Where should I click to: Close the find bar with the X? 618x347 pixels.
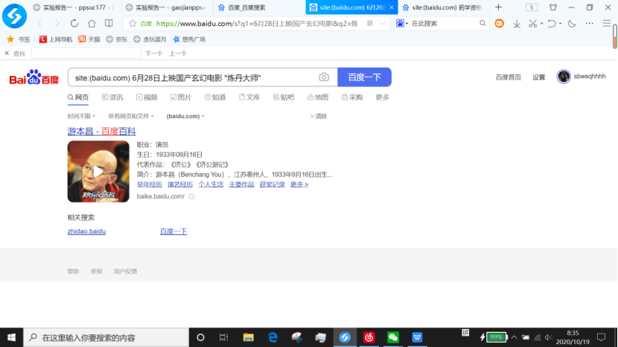(x=7, y=53)
